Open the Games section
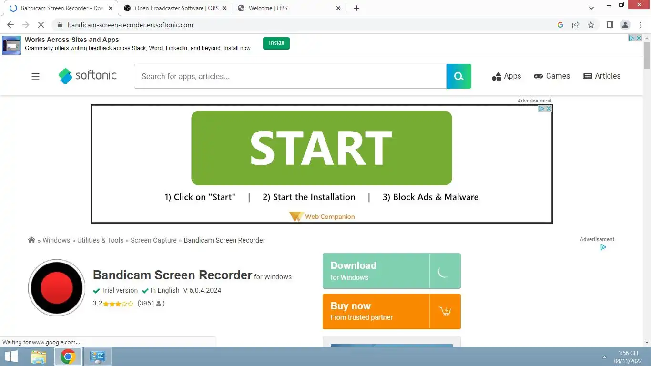 pyautogui.click(x=552, y=76)
